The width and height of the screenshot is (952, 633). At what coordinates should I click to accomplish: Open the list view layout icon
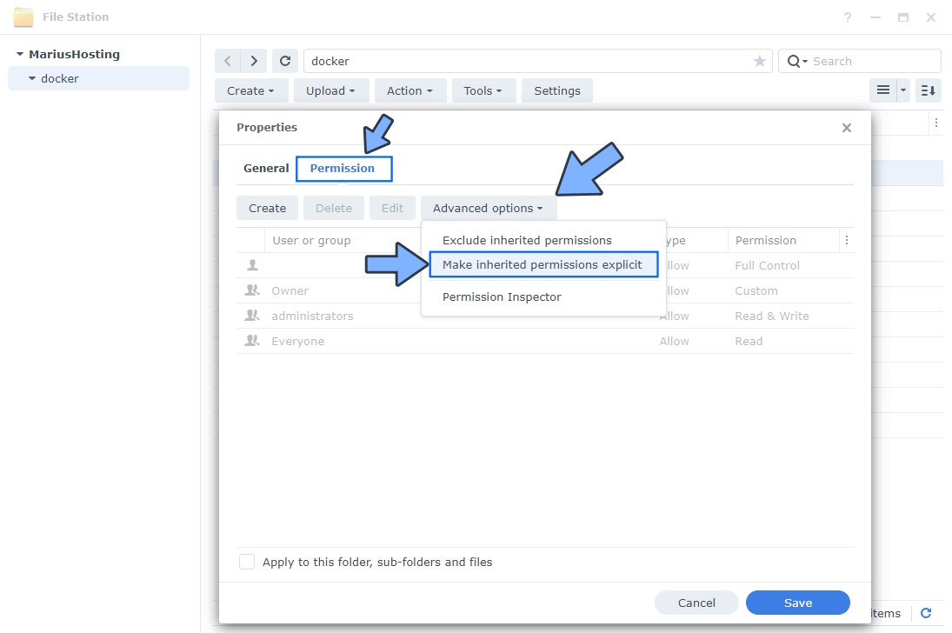882,90
